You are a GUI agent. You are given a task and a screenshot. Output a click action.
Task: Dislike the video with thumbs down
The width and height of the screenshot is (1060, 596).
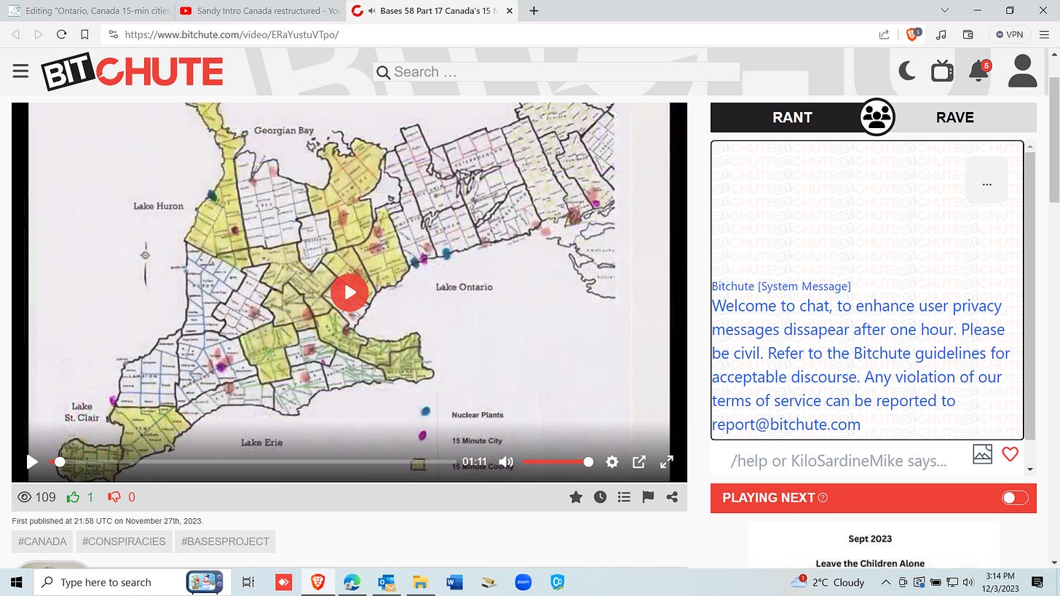(x=114, y=497)
